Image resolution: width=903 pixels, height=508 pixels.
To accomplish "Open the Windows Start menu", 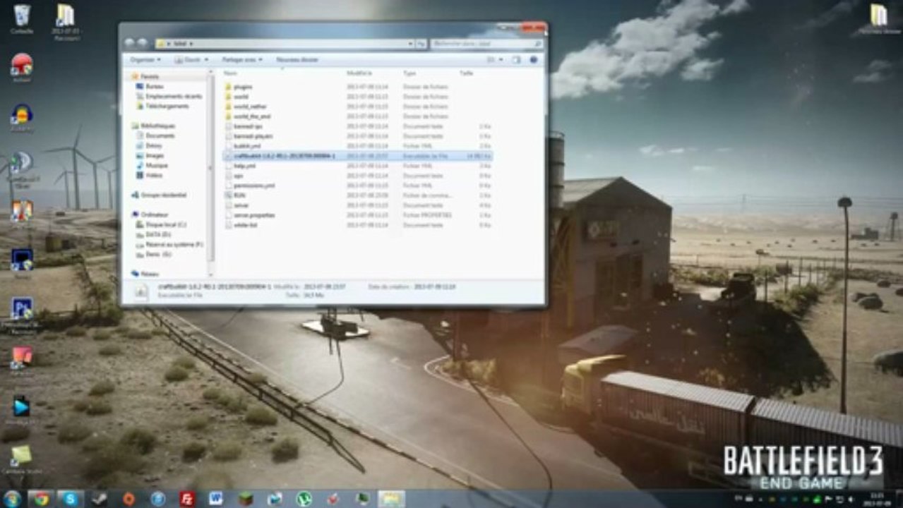I will (x=12, y=498).
